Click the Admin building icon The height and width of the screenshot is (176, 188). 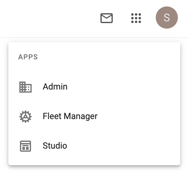pos(25,87)
